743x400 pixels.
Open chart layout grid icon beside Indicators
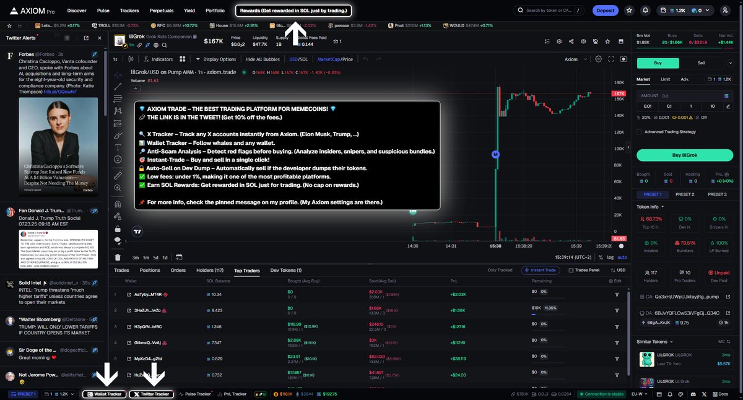click(x=183, y=59)
